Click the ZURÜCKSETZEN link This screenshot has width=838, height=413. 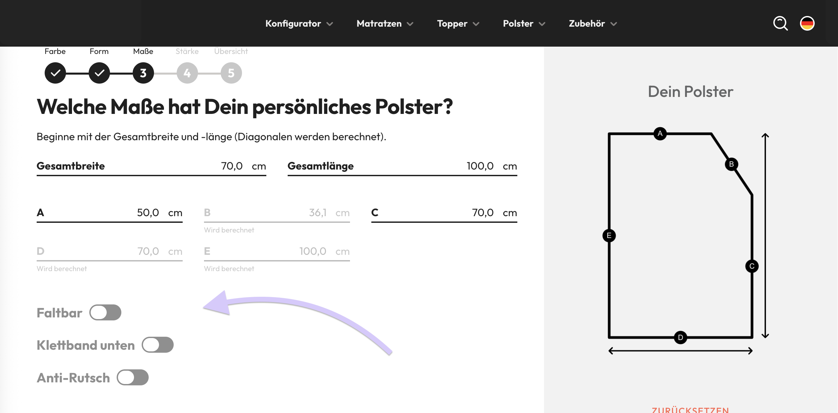pyautogui.click(x=691, y=409)
